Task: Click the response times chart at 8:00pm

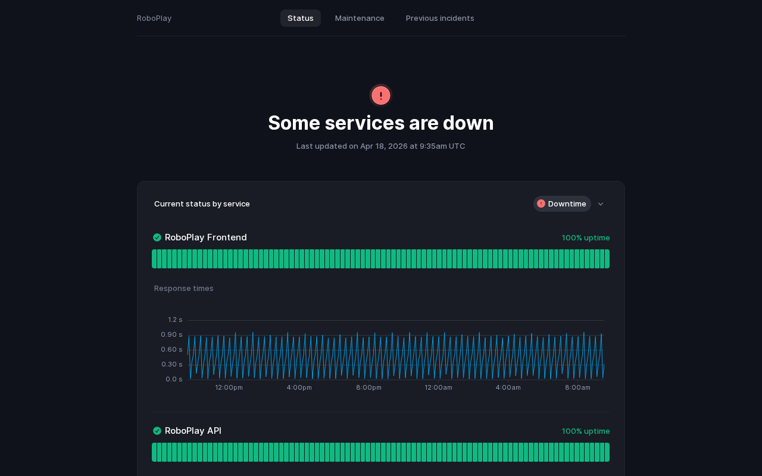Action: 369,357
